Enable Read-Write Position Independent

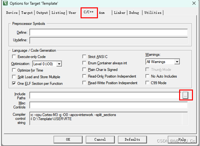pos(84,83)
